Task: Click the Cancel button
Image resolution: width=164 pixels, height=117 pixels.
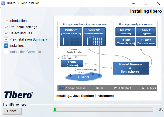Action: pos(12,111)
